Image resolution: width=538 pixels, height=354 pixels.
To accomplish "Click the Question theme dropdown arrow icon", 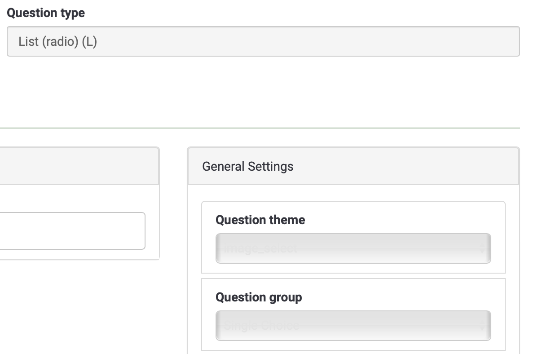I will point(482,248).
